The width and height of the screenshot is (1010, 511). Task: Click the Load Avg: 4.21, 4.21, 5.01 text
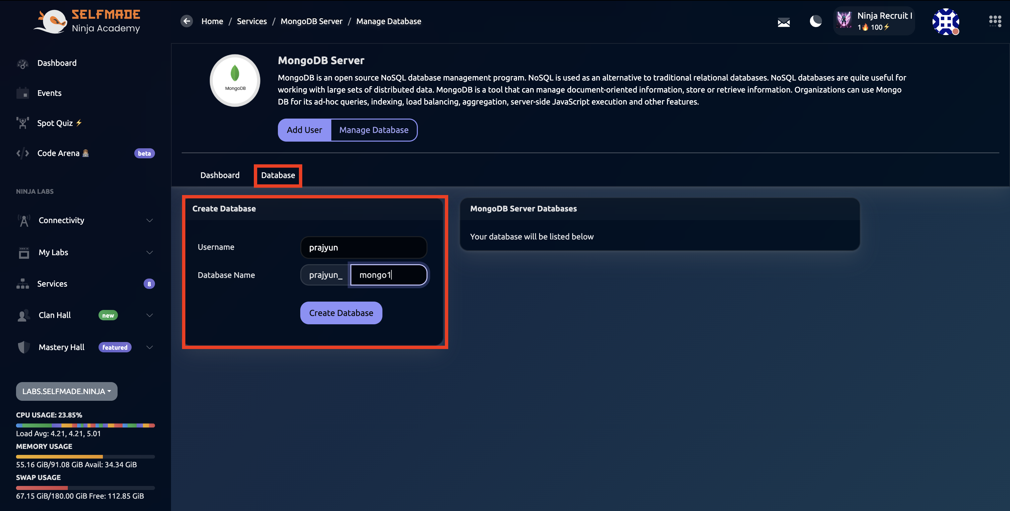[x=58, y=434]
